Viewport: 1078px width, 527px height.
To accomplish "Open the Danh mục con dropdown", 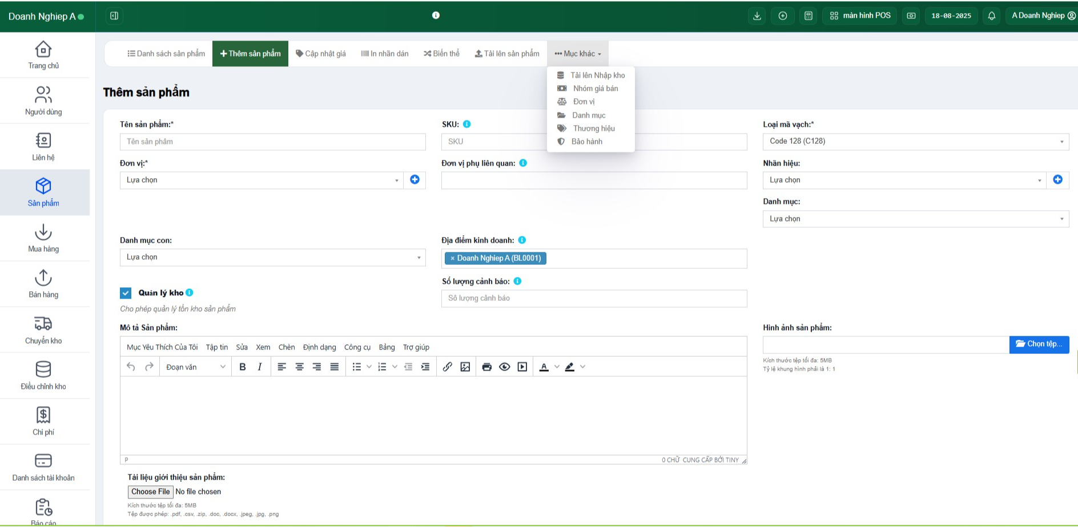I will tap(273, 257).
